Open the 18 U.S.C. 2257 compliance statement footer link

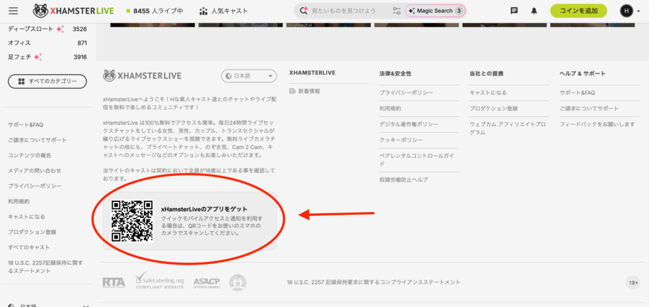click(x=373, y=282)
